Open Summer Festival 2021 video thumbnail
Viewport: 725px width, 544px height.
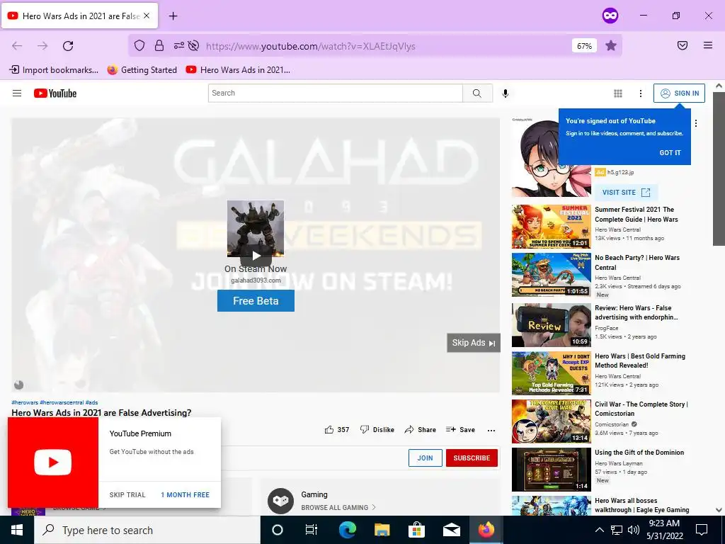pos(551,227)
